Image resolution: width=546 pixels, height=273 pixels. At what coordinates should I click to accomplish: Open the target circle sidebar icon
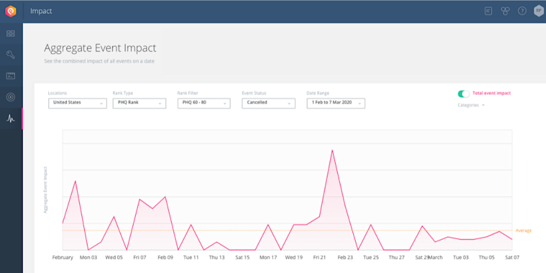pos(10,97)
